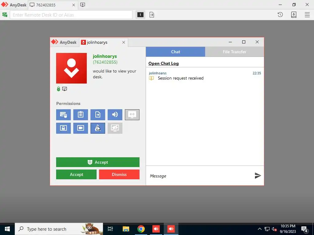Select outer AnyDesk main tab
This screenshot has width=314, height=235.
[13, 5]
